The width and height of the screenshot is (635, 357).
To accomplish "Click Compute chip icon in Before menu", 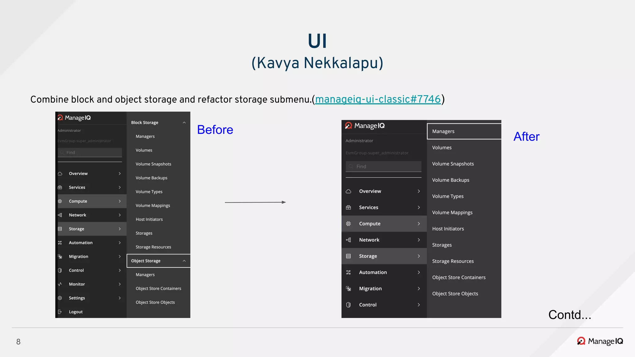I will 60,201.
